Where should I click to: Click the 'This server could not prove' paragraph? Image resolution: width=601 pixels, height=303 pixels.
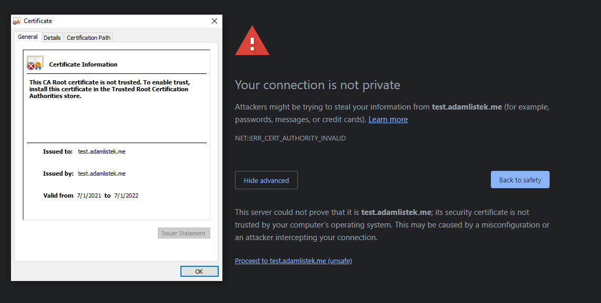point(392,225)
